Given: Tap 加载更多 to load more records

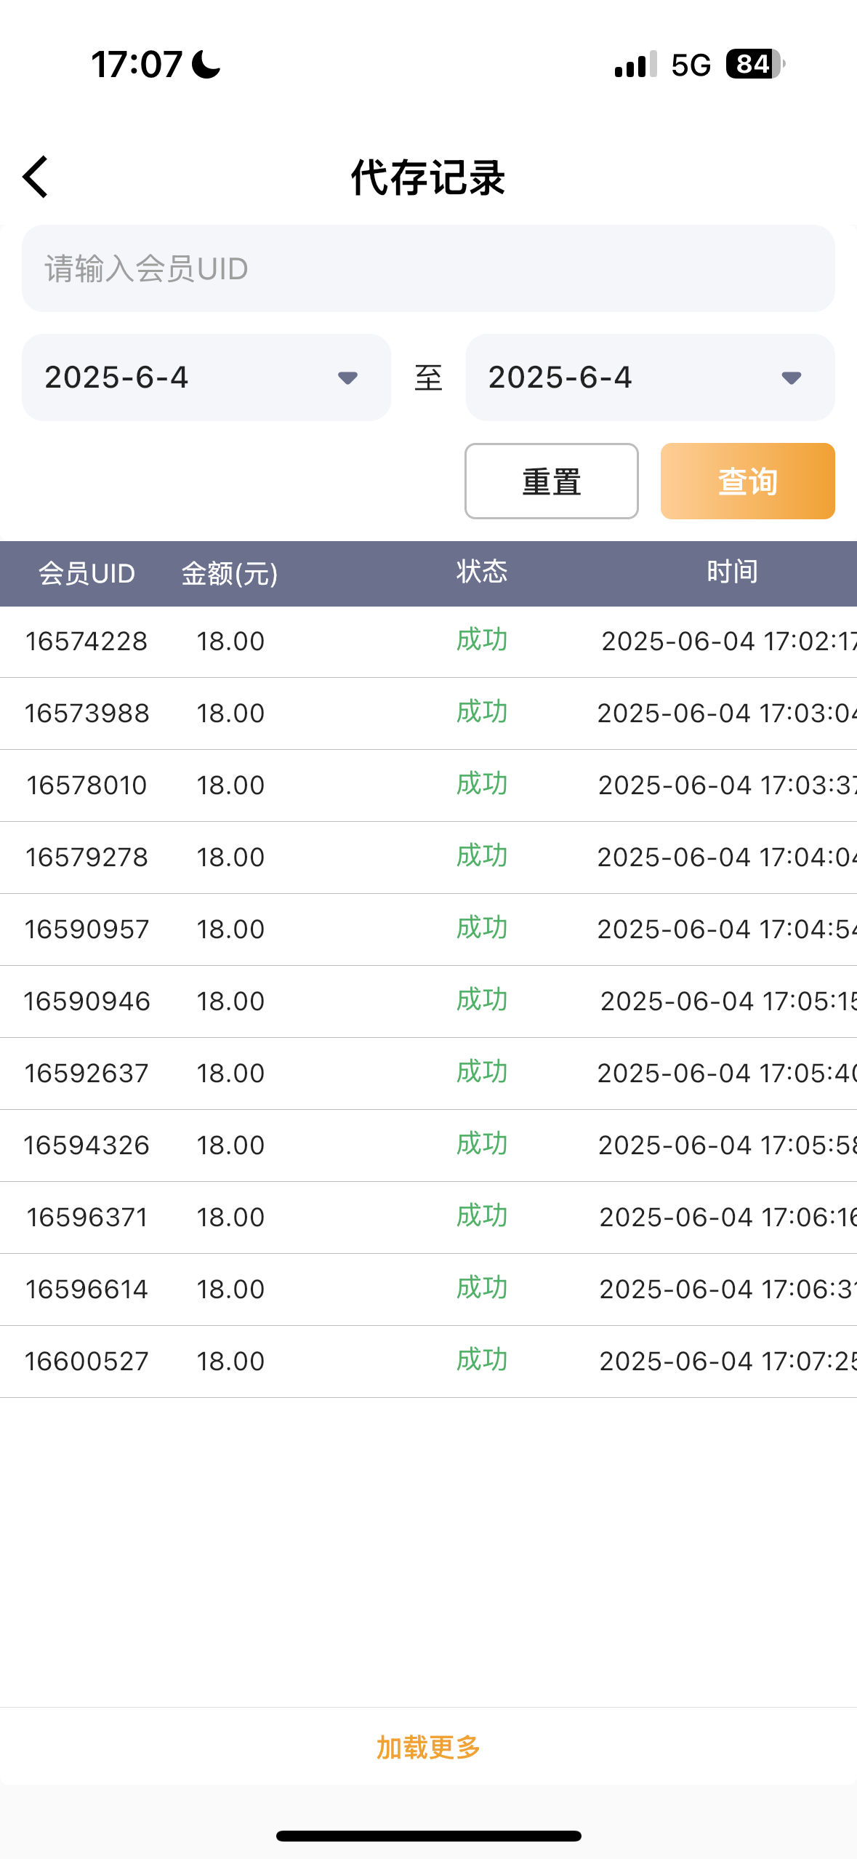Looking at the screenshot, I should pyautogui.click(x=428, y=1747).
